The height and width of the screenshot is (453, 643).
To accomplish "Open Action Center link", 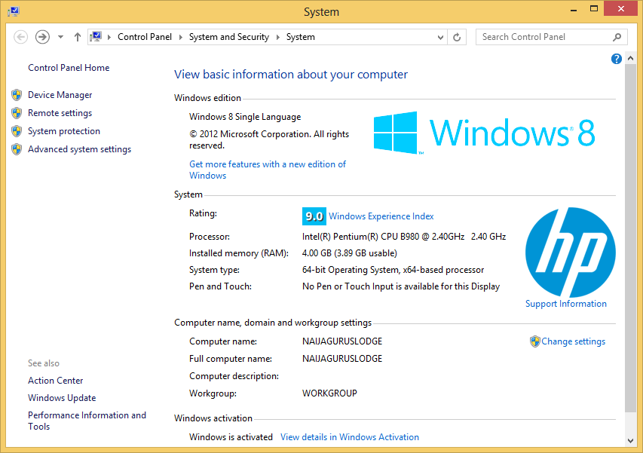I will click(55, 381).
